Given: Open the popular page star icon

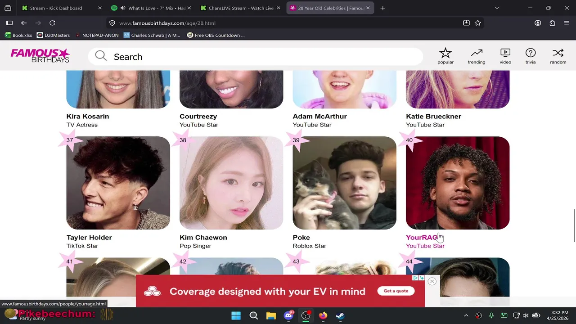Looking at the screenshot, I should point(445,53).
